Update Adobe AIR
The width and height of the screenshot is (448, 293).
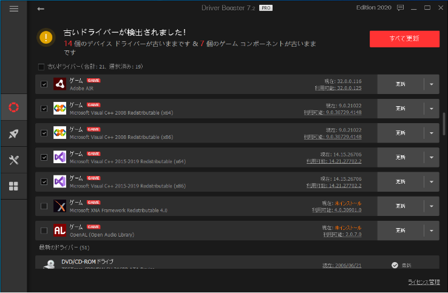(x=400, y=84)
